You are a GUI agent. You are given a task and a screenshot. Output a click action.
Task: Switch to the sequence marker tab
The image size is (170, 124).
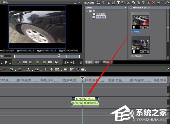107,62
